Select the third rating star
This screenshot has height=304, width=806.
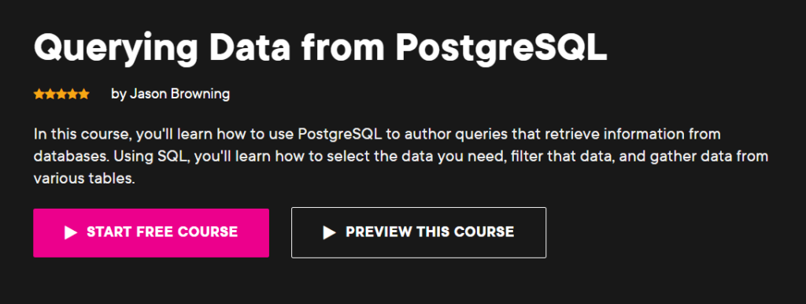pos(61,95)
